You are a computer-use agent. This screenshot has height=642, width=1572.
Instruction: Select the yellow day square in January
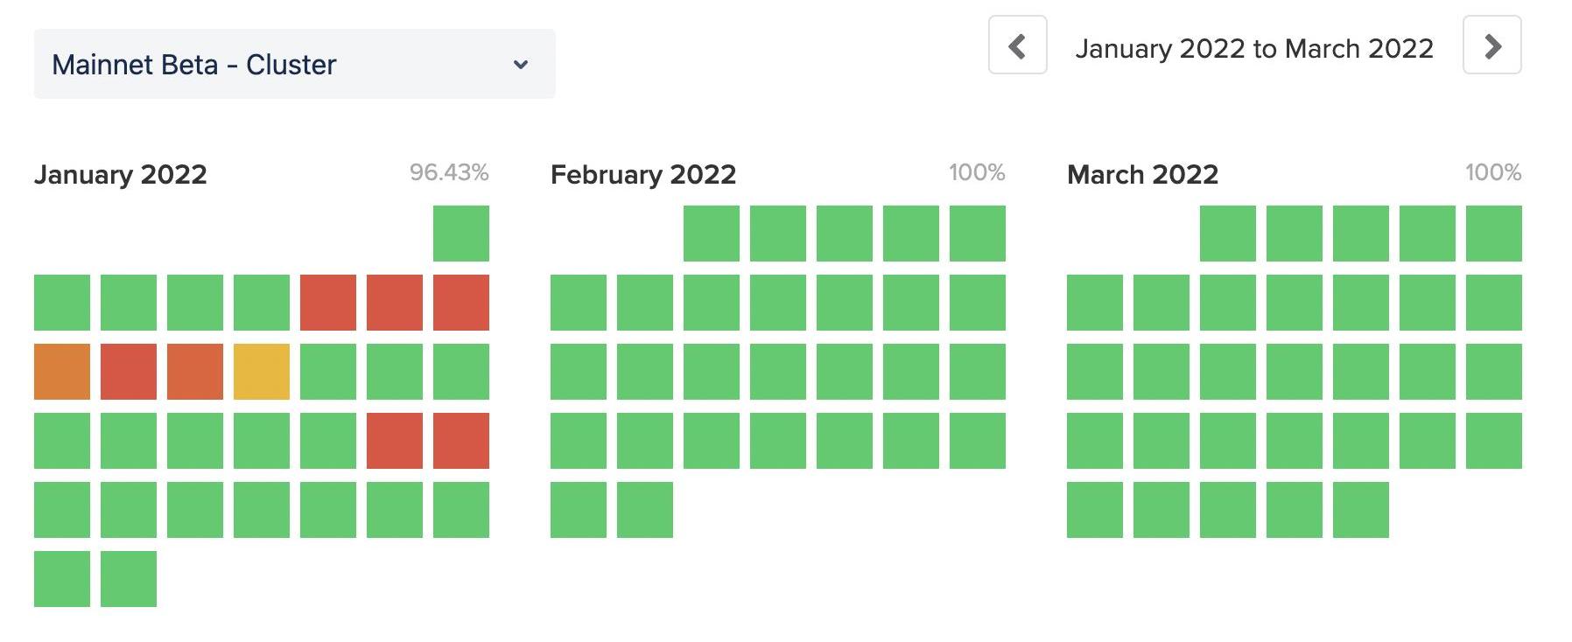point(262,372)
